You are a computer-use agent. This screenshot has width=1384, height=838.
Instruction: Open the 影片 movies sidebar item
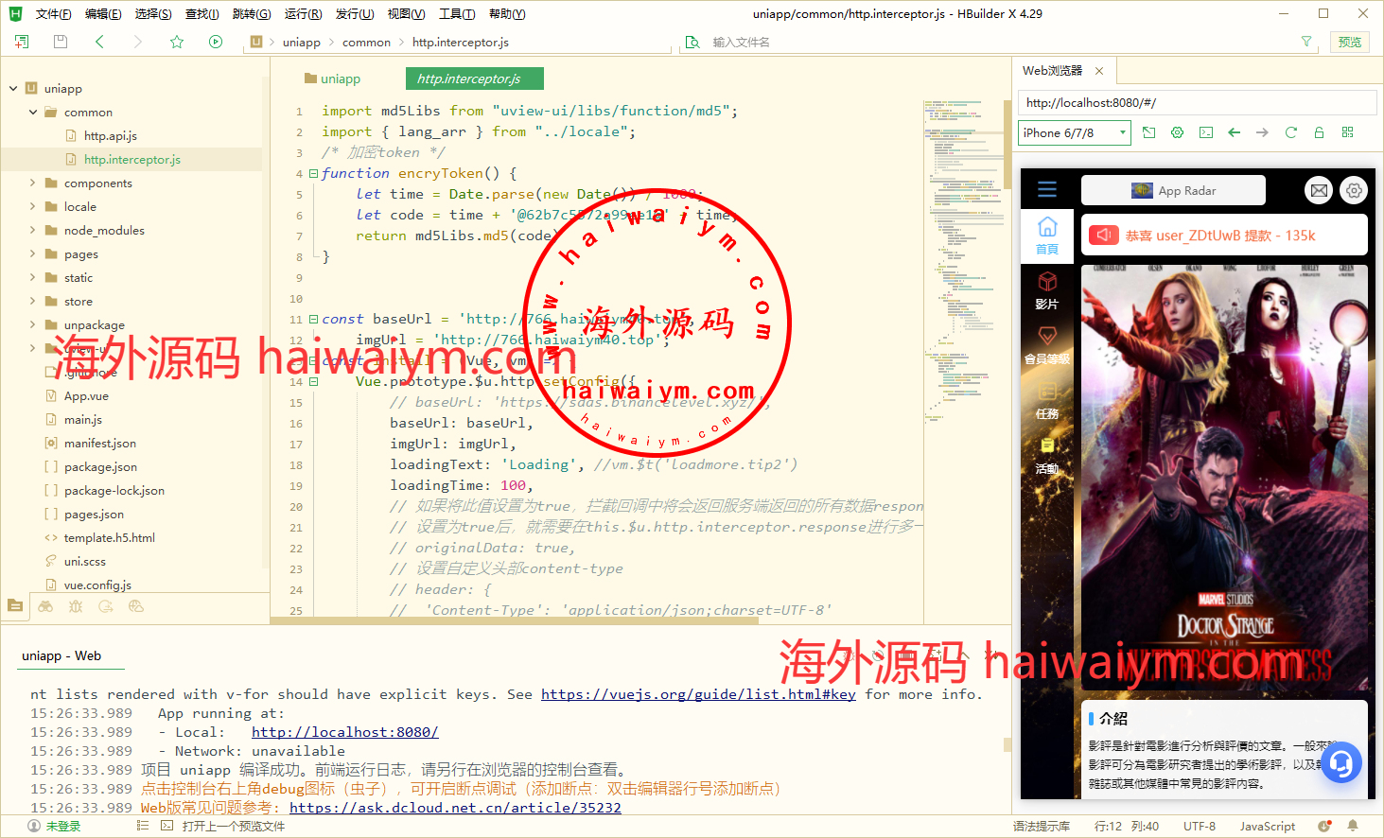point(1047,290)
